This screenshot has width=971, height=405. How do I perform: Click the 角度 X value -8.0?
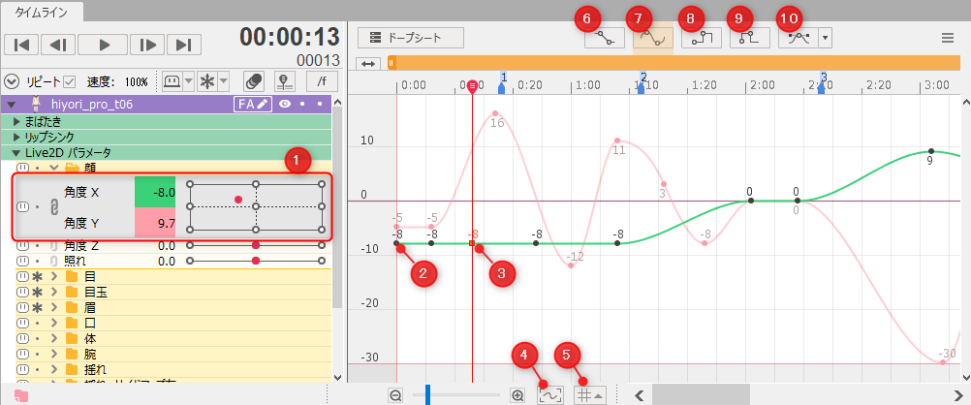pyautogui.click(x=155, y=193)
